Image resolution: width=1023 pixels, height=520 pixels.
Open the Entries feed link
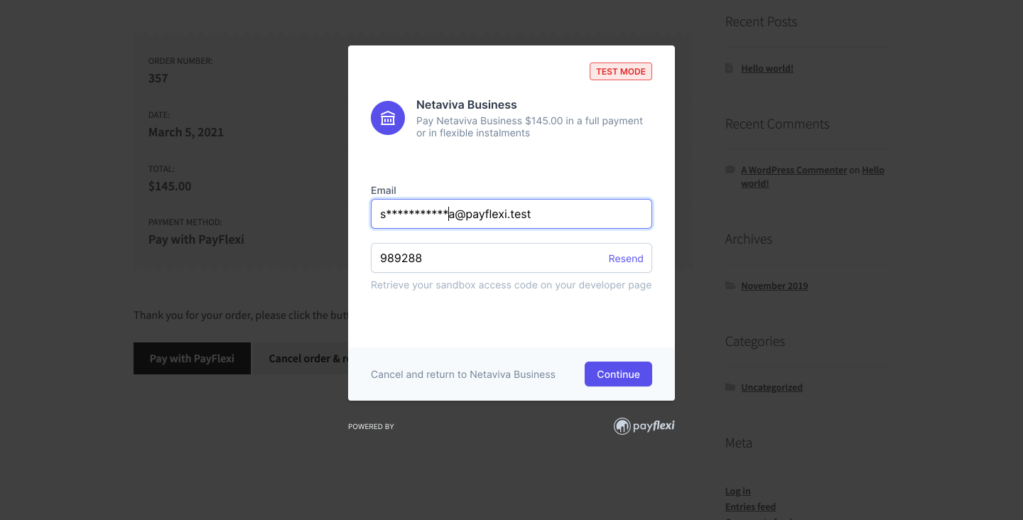[750, 507]
